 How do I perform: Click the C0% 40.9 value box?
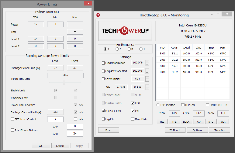[x=174, y=113]
